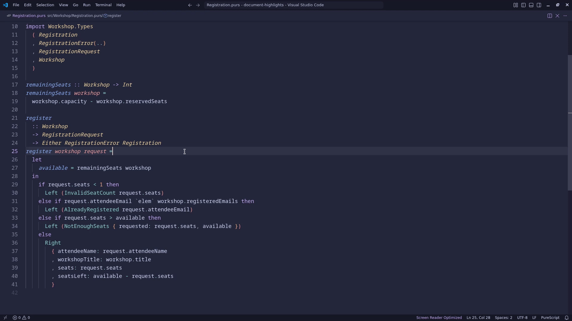The image size is (572, 321).
Task: Open notifications bell icon
Action: 566,317
